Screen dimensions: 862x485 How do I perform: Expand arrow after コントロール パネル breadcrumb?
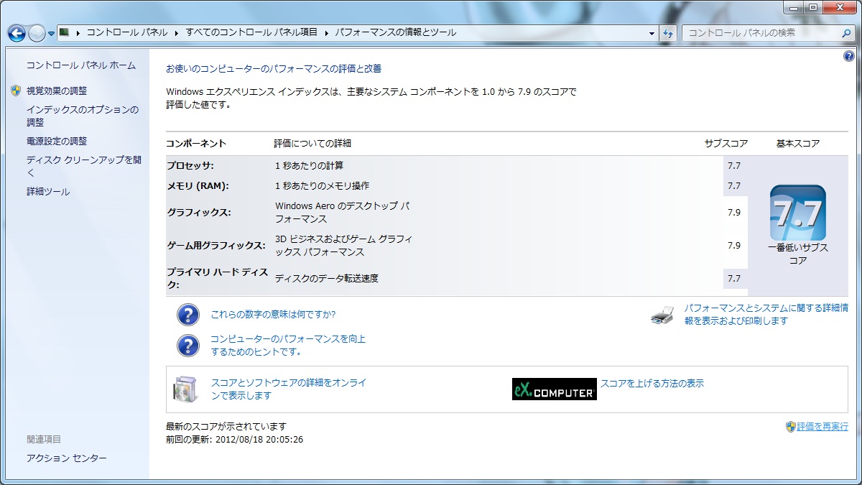click(177, 32)
